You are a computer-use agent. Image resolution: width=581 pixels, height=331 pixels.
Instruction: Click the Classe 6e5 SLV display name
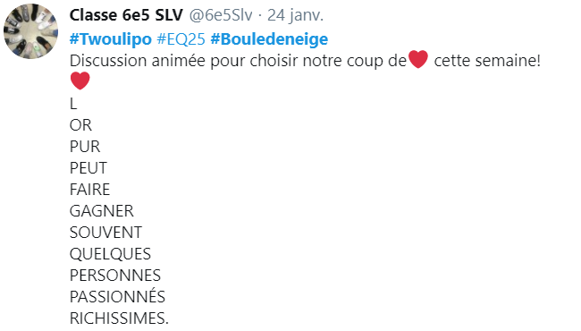(x=126, y=15)
